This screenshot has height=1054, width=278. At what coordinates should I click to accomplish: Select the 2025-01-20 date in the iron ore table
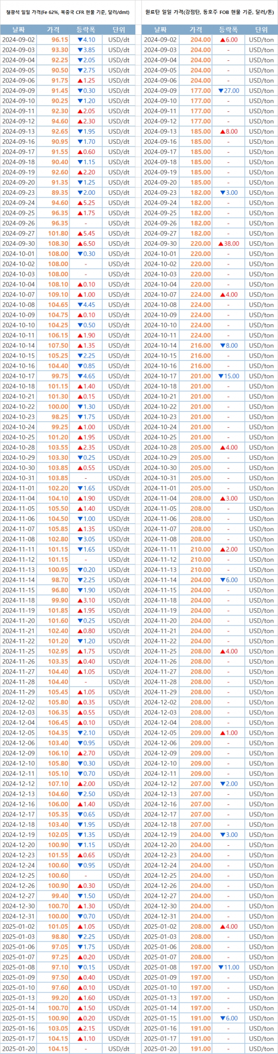[19, 1048]
